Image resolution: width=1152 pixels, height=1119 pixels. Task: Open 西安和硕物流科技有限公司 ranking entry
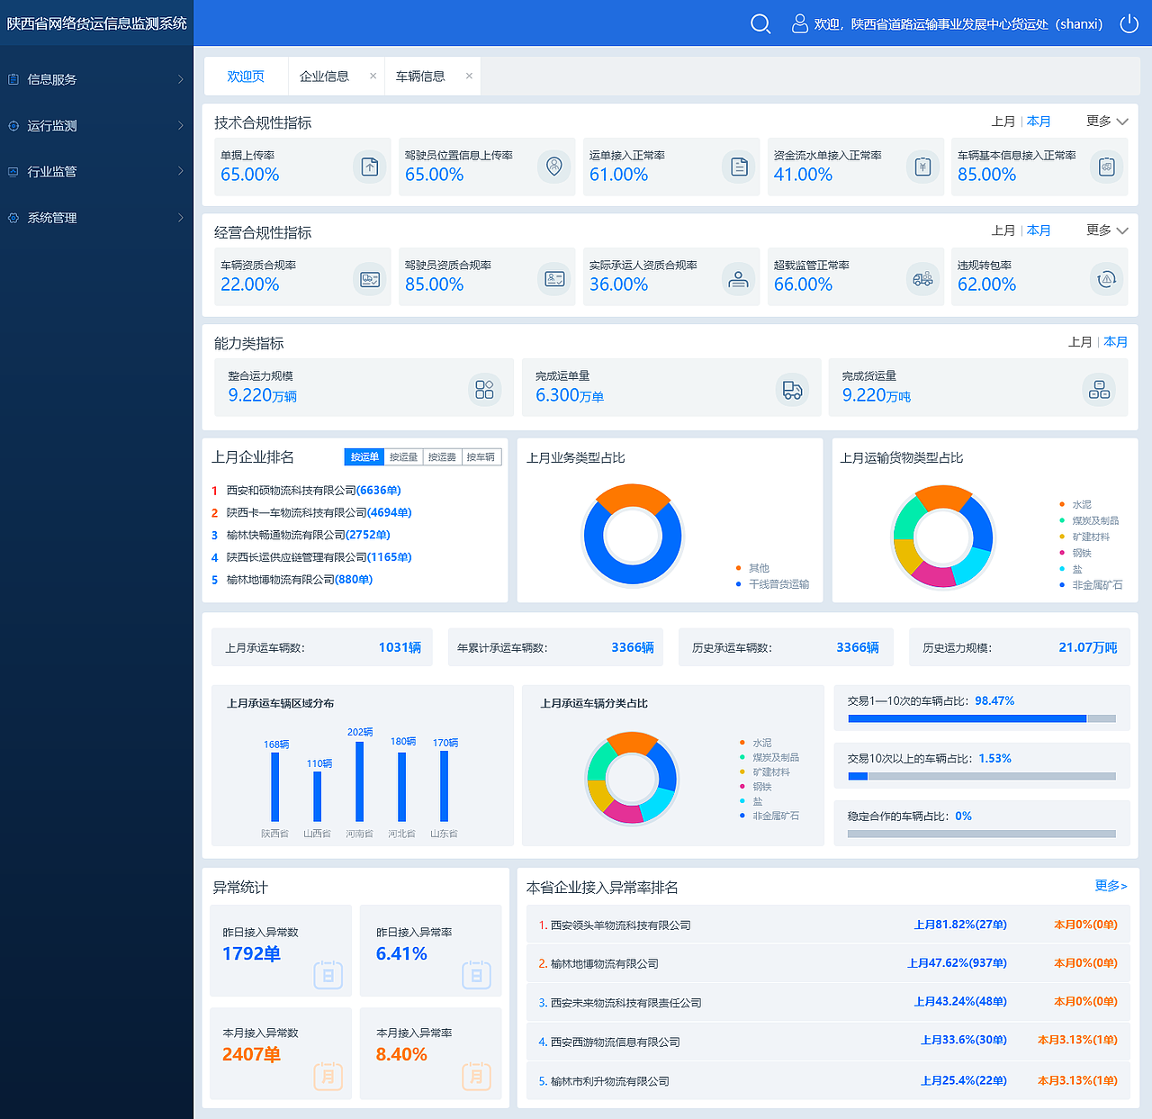(x=306, y=491)
